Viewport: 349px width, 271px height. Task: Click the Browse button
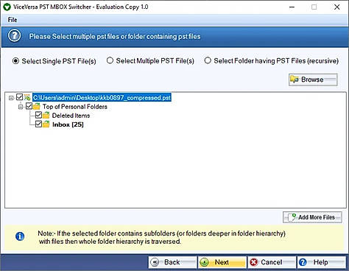point(313,80)
